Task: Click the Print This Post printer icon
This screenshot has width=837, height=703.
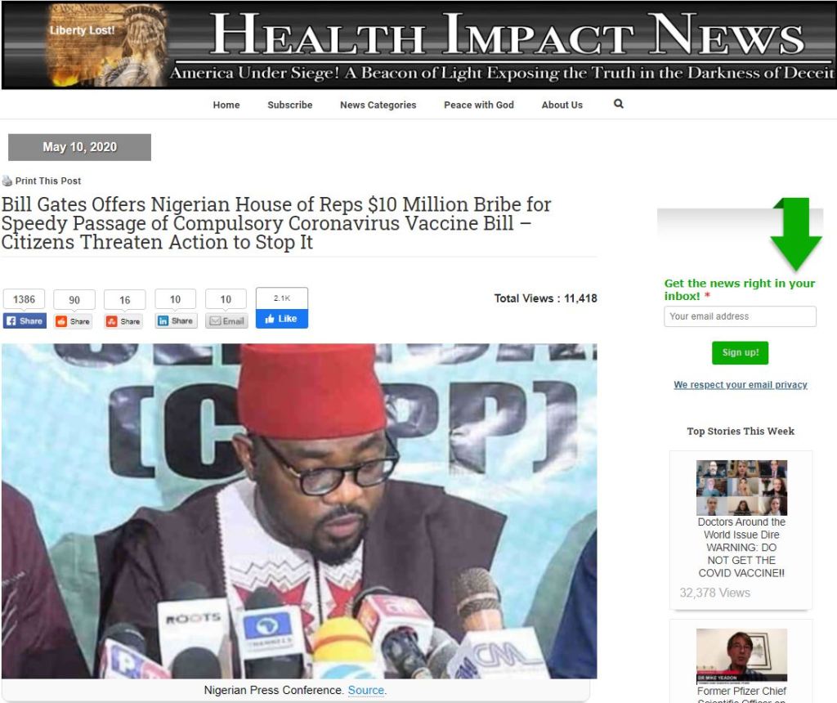Action: click(x=7, y=181)
